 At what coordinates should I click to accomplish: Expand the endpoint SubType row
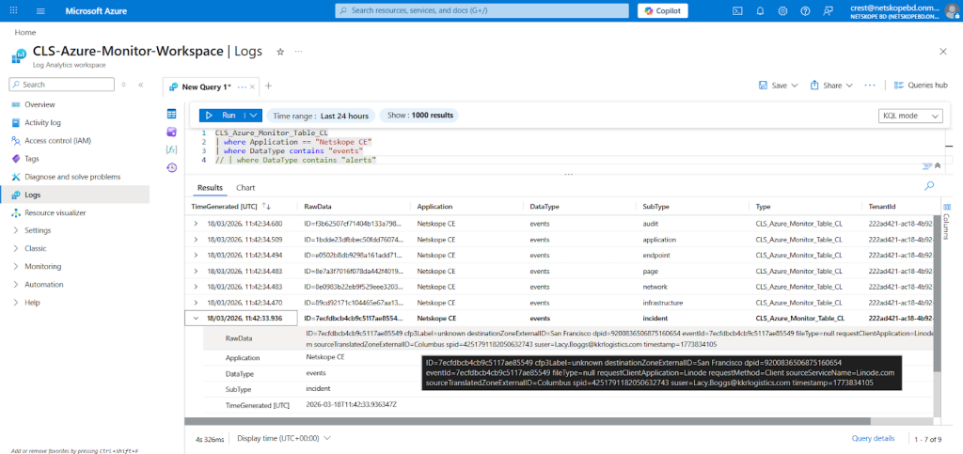pos(196,256)
